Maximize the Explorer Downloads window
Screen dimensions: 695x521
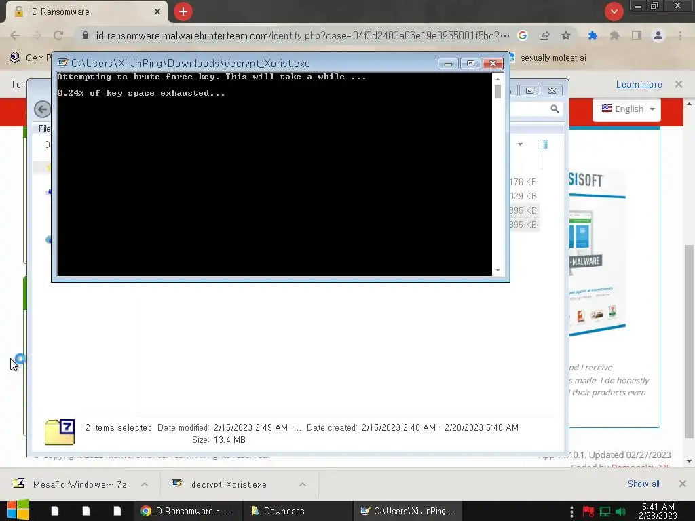click(529, 90)
